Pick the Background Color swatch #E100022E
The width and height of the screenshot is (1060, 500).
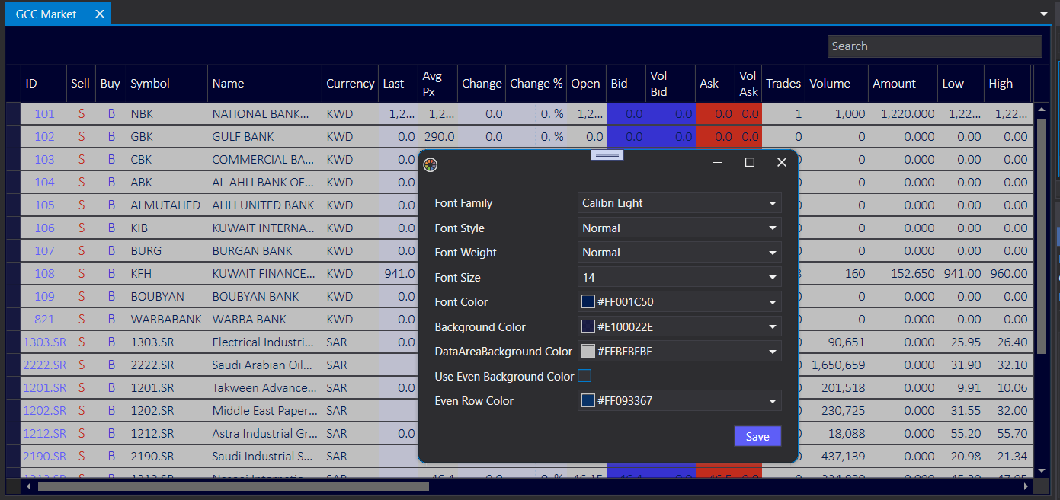tap(588, 326)
